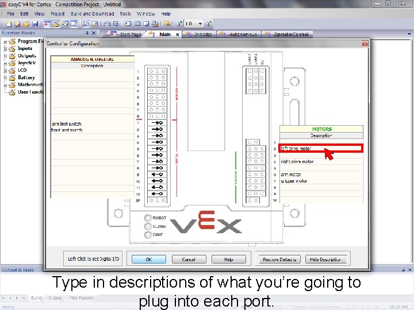Pin the Function Blocks panel
Viewport: 414px width, 310px height.
click(87, 33)
